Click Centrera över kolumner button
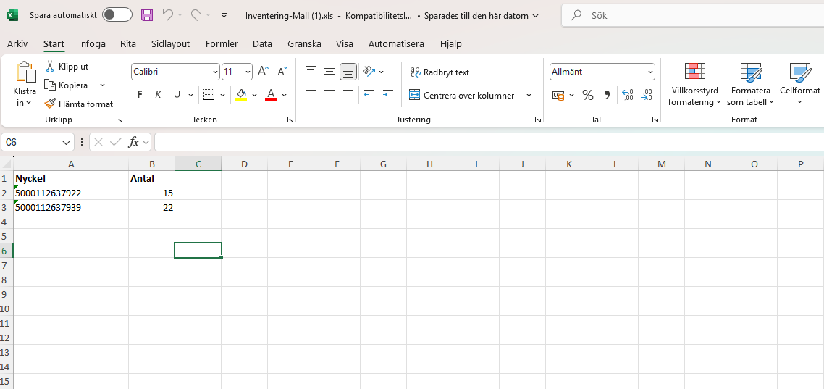 (x=462, y=95)
